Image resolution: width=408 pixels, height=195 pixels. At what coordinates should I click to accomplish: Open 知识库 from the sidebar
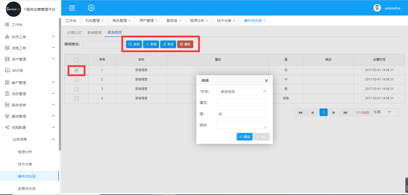pyautogui.click(x=18, y=71)
